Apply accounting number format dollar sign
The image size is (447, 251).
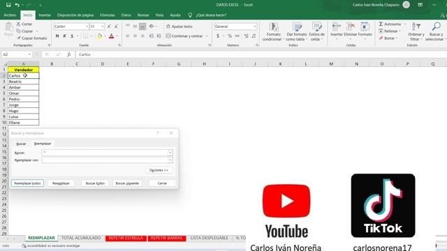[x=218, y=36]
